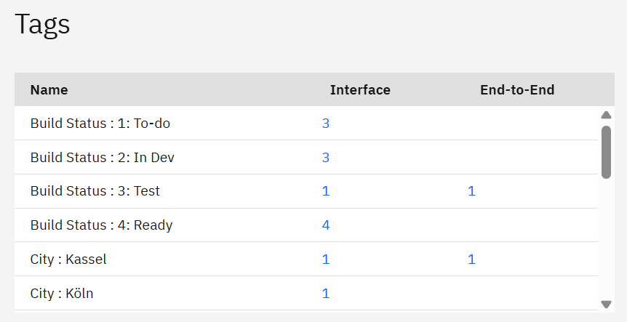Select the 'Build Status : 4: Ready' tag name
The height and width of the screenshot is (322, 627).
(102, 225)
